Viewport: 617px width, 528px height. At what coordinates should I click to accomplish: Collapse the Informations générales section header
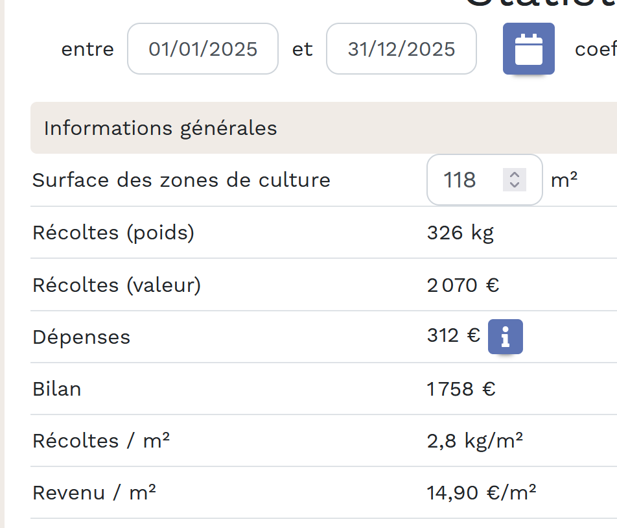click(x=161, y=128)
